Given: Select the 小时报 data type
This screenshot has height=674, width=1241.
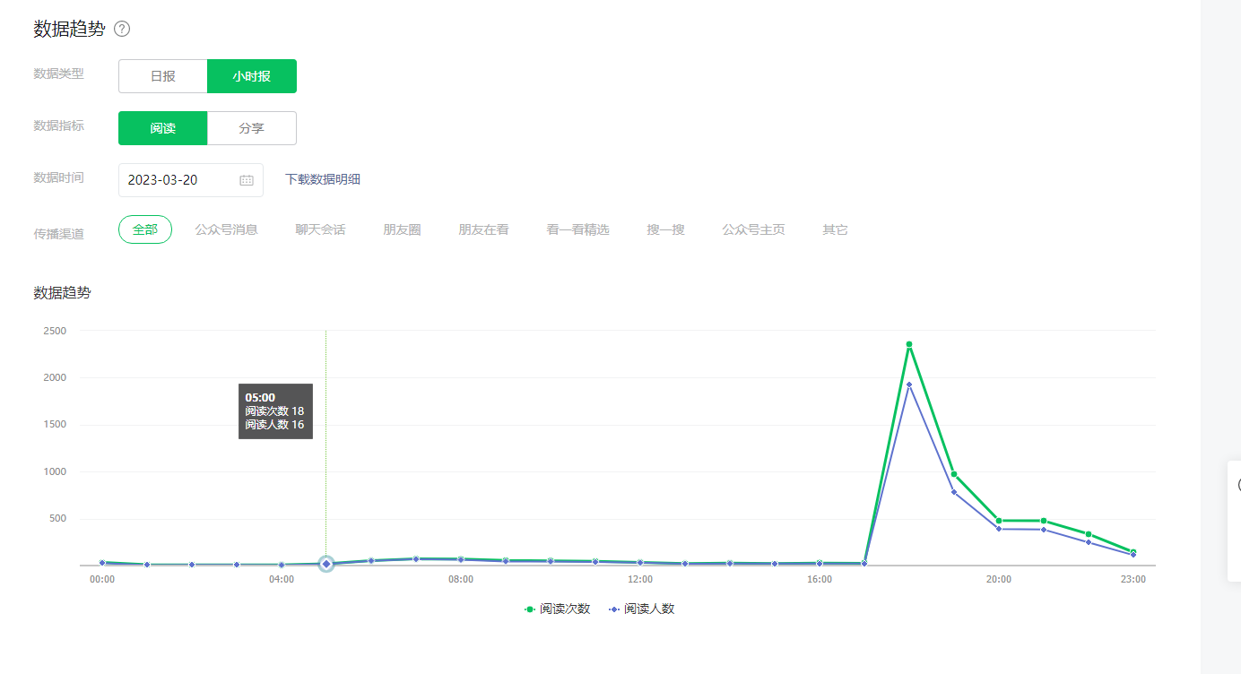Looking at the screenshot, I should click(x=252, y=76).
